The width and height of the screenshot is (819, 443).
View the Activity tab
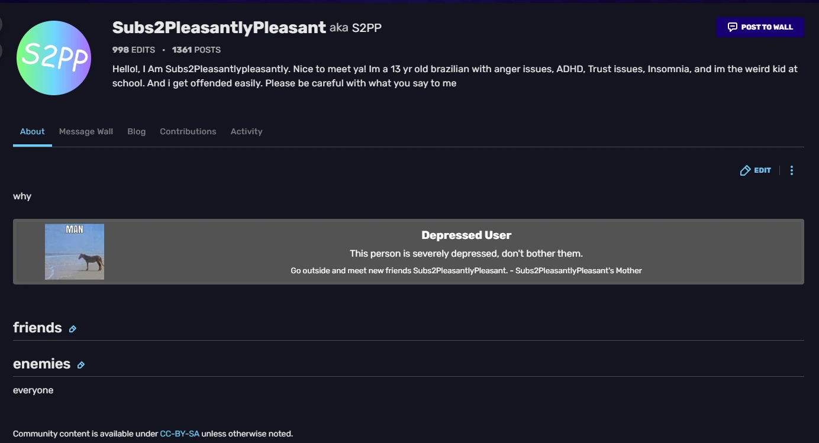(x=246, y=131)
